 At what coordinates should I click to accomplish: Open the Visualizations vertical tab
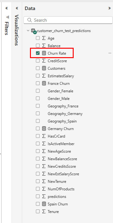pyautogui.click(x=17, y=30)
